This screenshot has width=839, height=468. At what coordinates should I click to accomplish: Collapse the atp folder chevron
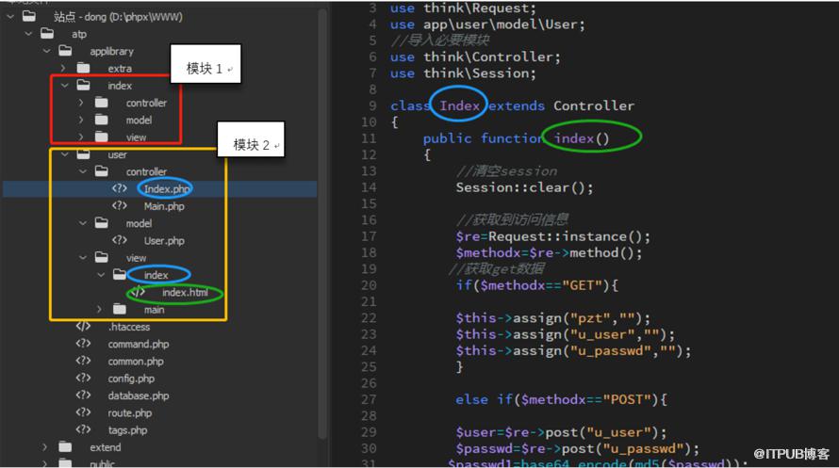28,34
